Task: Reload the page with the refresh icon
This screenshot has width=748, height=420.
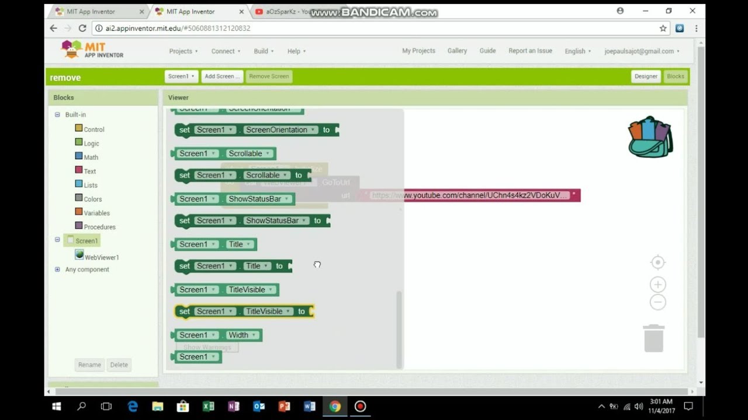Action: point(82,28)
